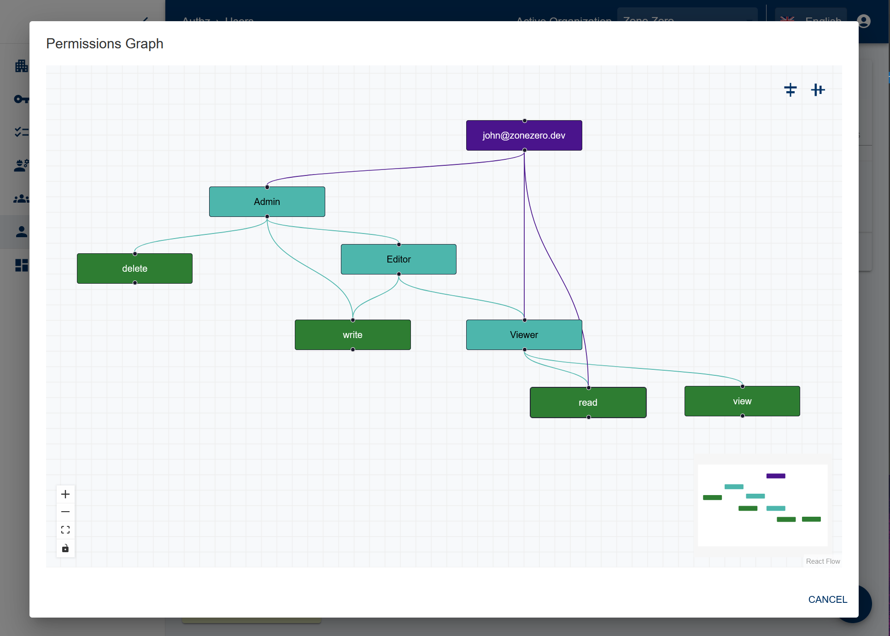Select the Admin role node

click(267, 202)
